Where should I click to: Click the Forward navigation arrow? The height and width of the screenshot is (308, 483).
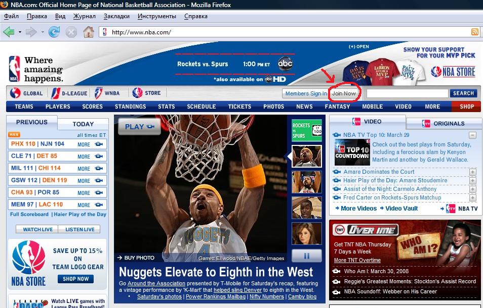(31, 32)
